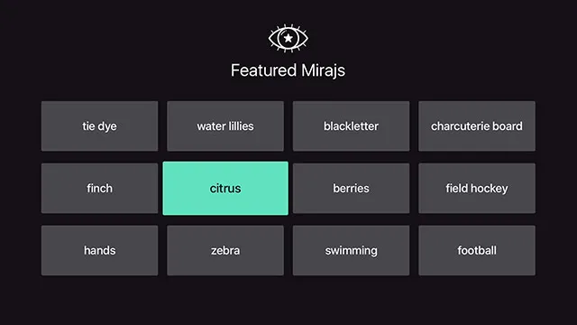Select the finch Miraj
Viewport: 577px width, 325px height.
99,189
